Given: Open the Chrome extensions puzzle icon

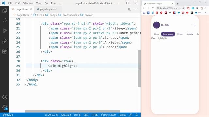Looking at the screenshot, I should pyautogui.click(x=197, y=8).
